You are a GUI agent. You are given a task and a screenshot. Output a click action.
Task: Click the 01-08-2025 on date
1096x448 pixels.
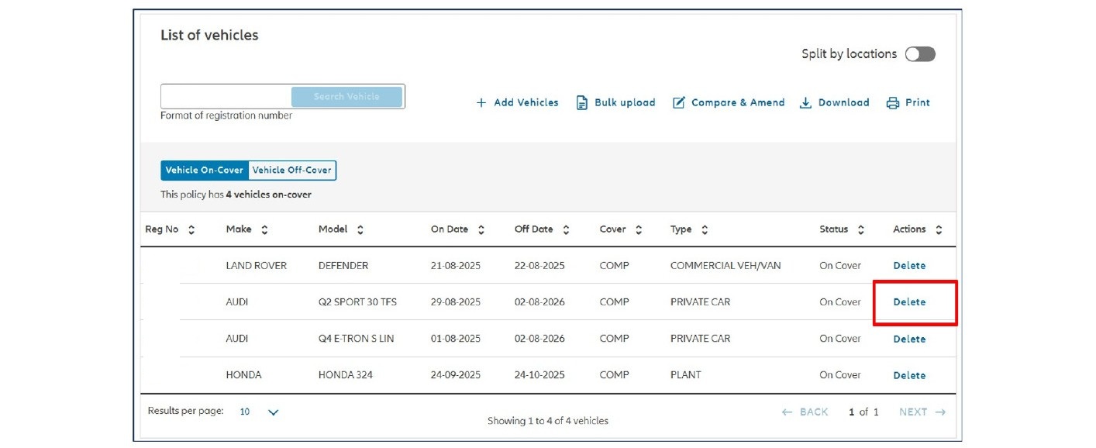click(456, 339)
